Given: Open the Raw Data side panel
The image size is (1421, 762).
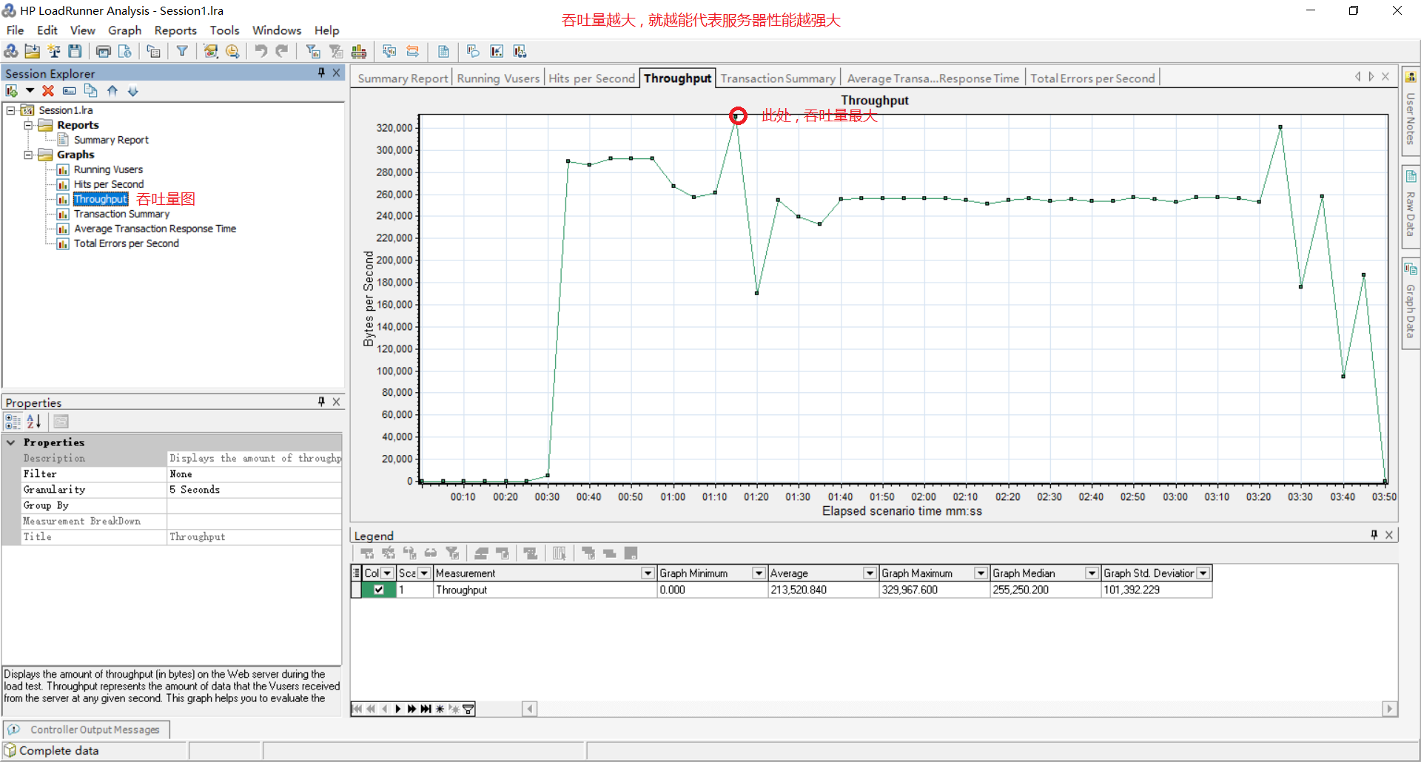Looking at the screenshot, I should pyautogui.click(x=1411, y=206).
